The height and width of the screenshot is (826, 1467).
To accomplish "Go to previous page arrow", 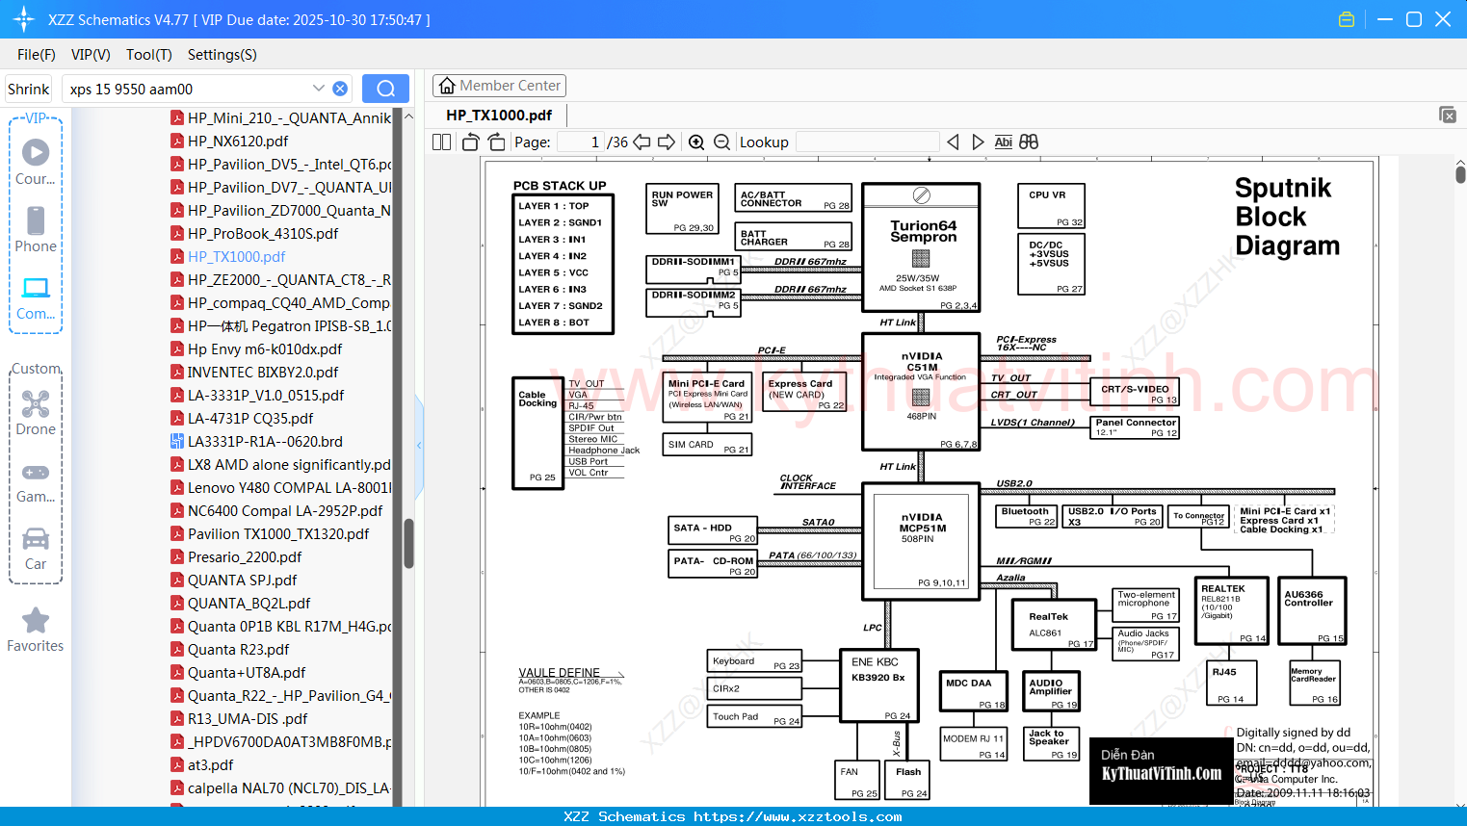I will 642,142.
